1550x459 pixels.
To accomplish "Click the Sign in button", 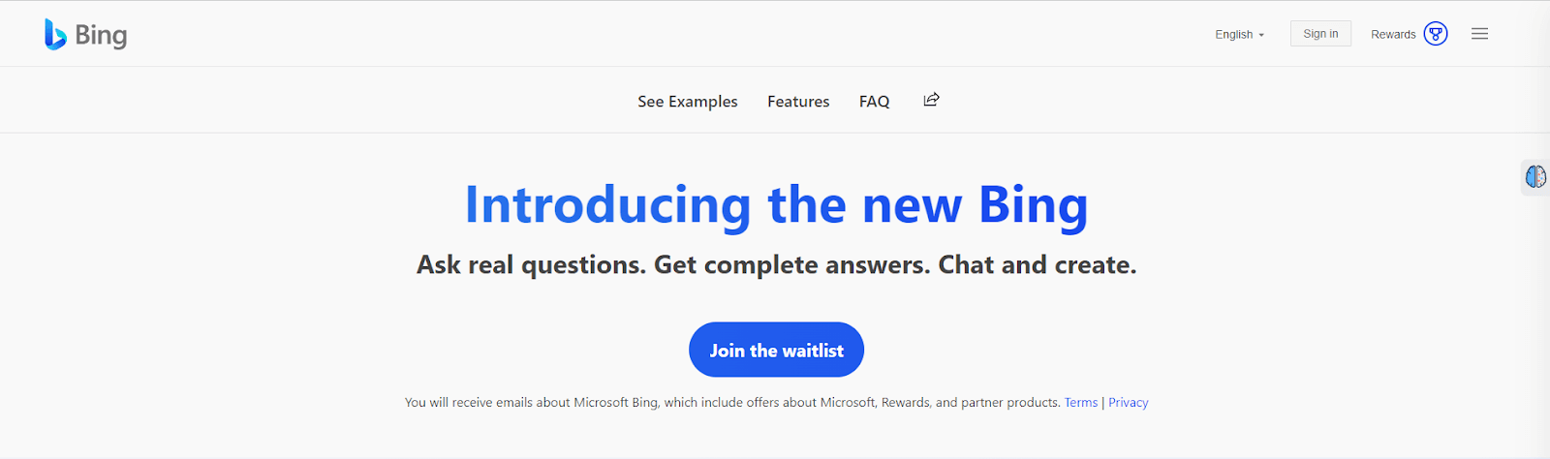I will (1320, 34).
